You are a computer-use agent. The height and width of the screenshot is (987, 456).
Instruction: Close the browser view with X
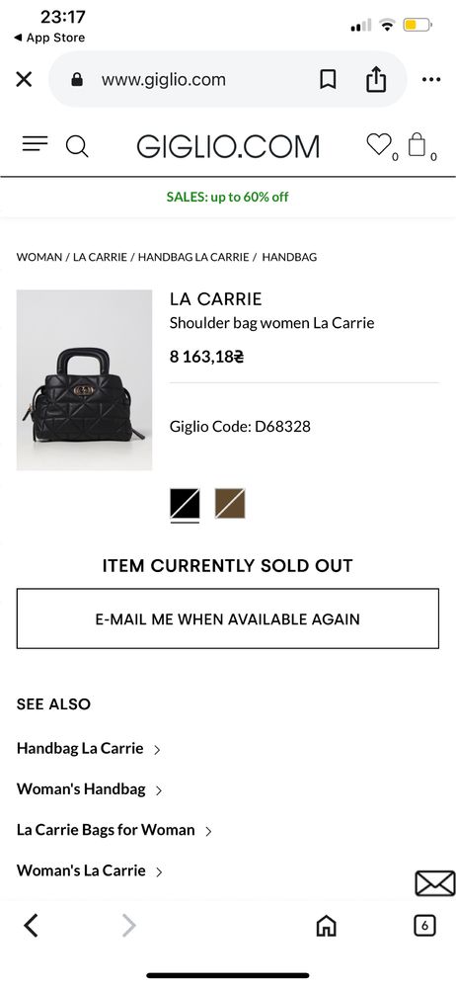(24, 79)
